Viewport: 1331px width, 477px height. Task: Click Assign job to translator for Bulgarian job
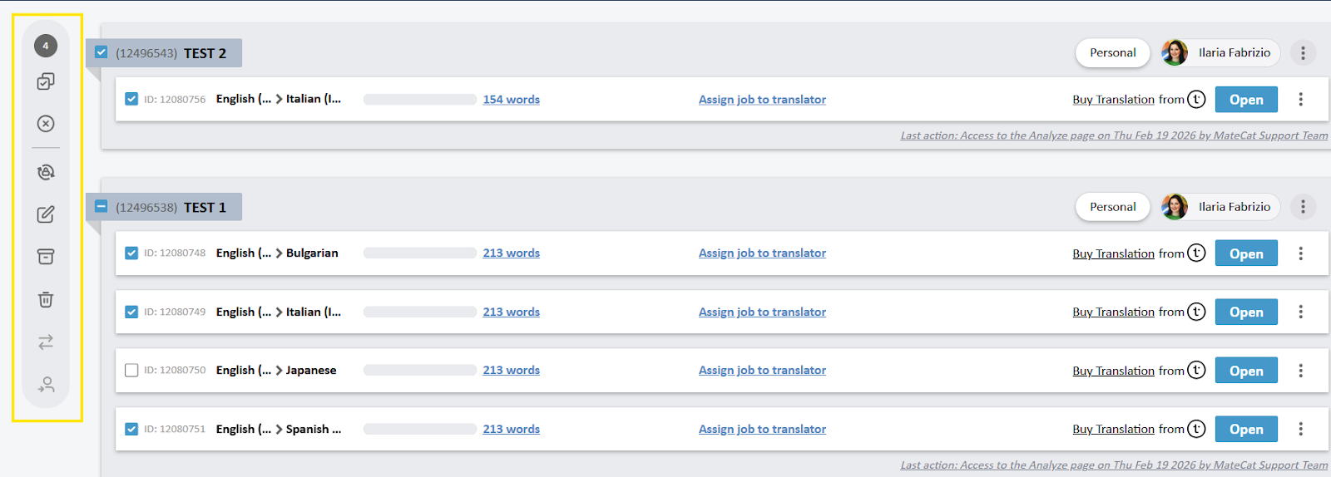click(762, 253)
